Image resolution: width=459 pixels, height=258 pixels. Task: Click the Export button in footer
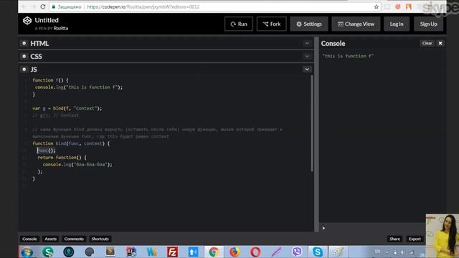[415, 239]
